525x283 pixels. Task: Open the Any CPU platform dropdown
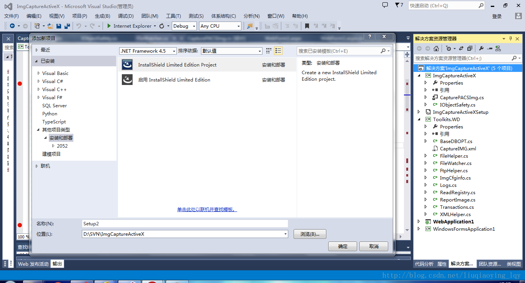pyautogui.click(x=220, y=26)
